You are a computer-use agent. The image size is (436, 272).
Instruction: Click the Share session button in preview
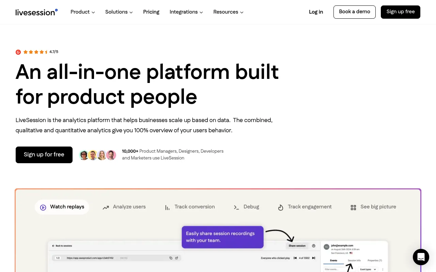[x=297, y=246]
